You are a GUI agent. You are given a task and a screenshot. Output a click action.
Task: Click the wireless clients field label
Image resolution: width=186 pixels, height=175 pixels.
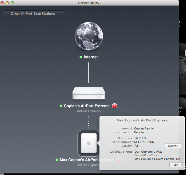[121, 152]
